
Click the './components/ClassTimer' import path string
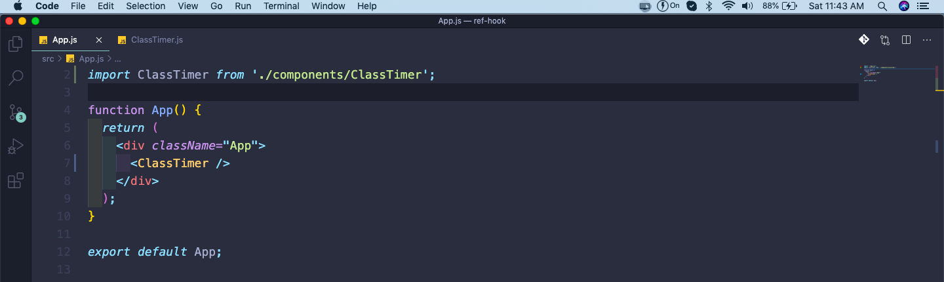point(341,75)
